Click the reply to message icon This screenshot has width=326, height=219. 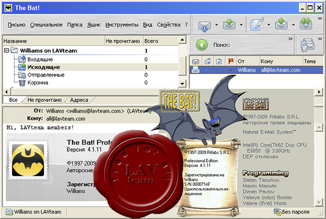(x=281, y=24)
